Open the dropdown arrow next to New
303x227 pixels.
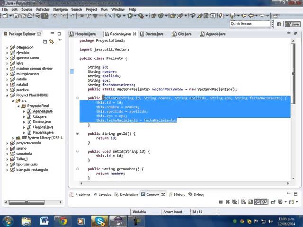point(10,16)
